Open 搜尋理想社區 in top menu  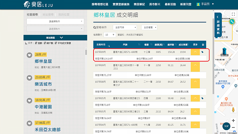pos(100,4)
